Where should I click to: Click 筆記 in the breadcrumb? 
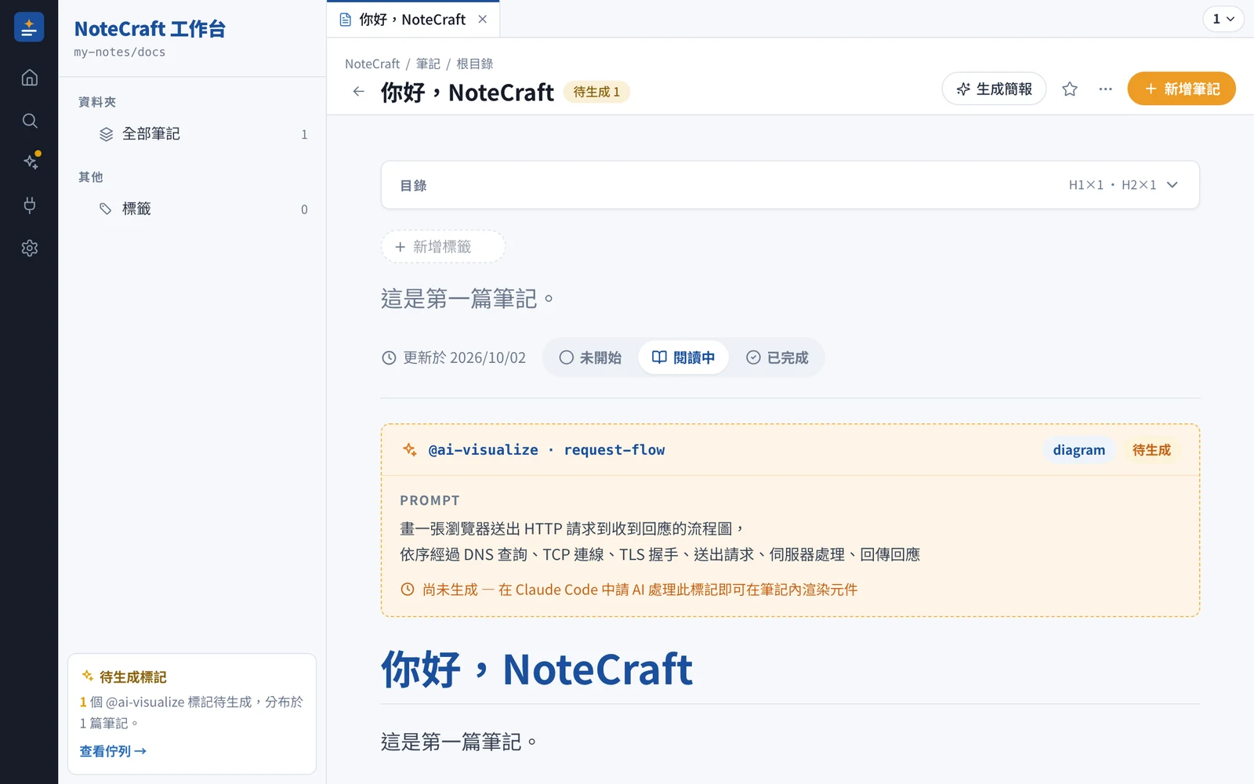[428, 64]
